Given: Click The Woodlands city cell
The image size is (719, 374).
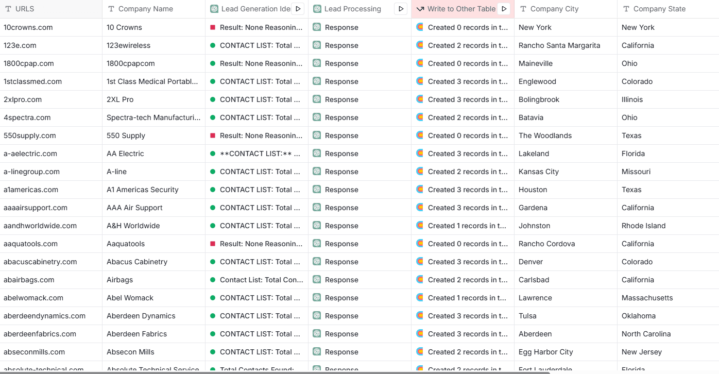Looking at the screenshot, I should pos(566,135).
